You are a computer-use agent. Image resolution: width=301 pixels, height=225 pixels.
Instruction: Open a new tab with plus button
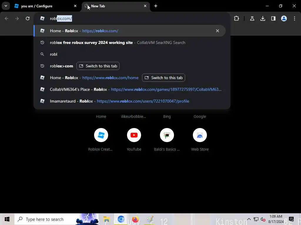[156, 6]
